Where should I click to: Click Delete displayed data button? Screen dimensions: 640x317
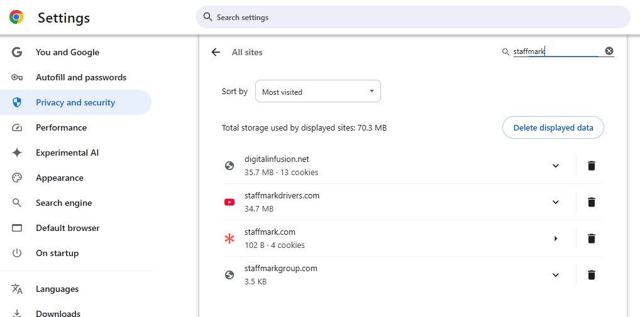[553, 127]
